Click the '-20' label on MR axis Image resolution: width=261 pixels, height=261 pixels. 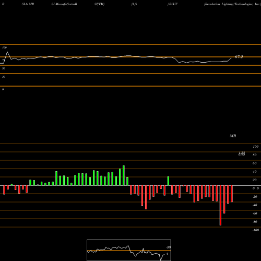(255, 197)
